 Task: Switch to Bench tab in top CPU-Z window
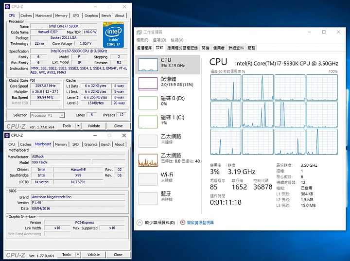tap(106, 16)
